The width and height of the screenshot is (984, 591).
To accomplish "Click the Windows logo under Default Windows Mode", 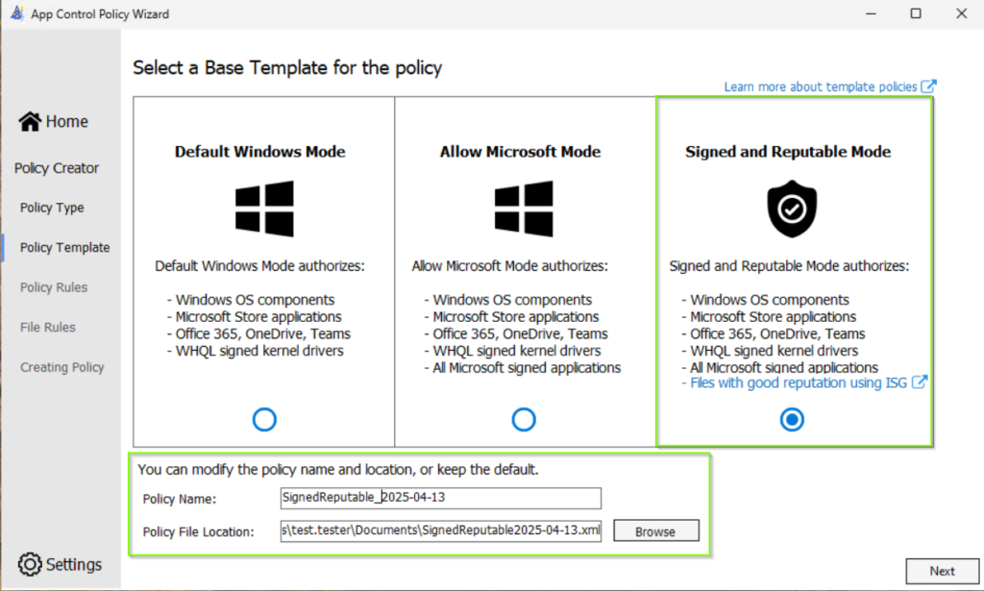I will click(264, 209).
